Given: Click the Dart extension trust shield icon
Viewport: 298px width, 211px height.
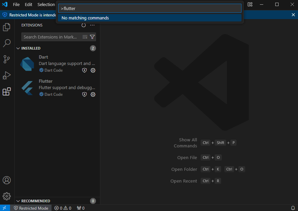Looking at the screenshot, I should click(x=84, y=70).
